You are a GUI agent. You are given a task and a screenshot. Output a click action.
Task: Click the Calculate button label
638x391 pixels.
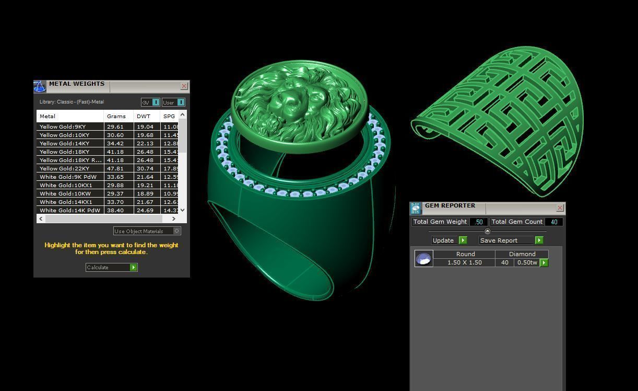pos(98,267)
